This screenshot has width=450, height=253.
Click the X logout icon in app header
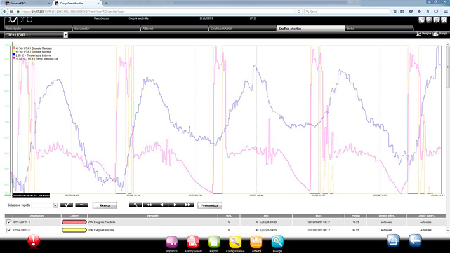[x=444, y=20]
